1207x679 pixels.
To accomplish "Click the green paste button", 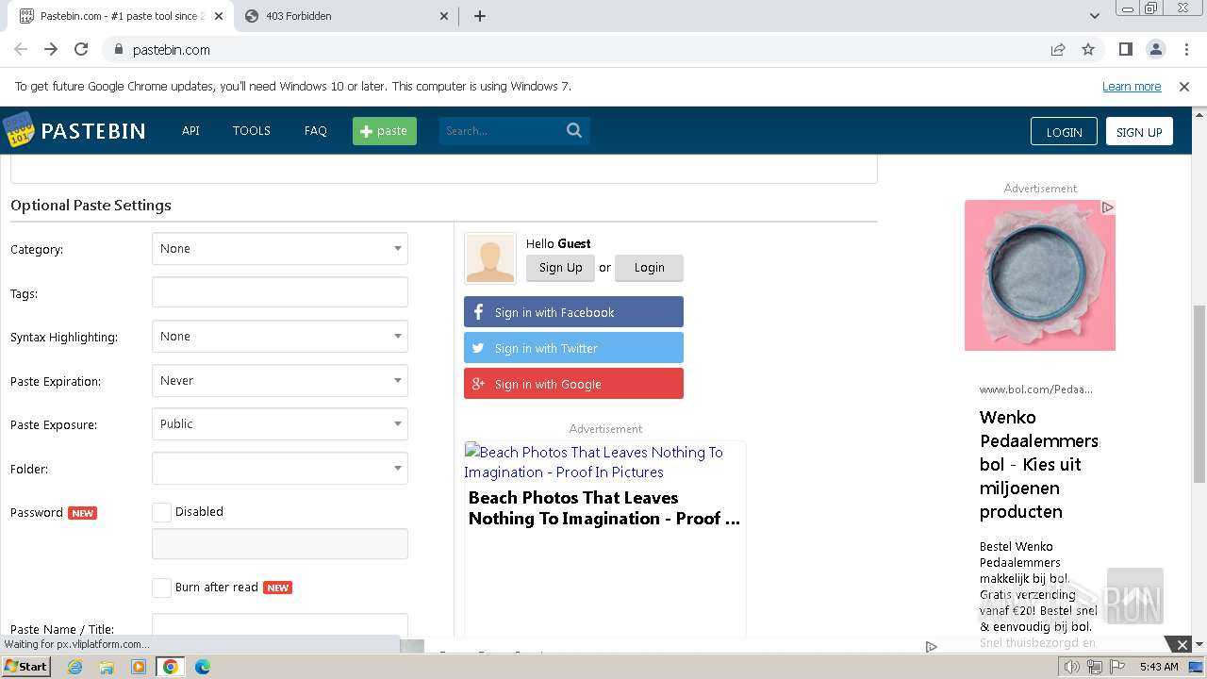I will coord(385,131).
